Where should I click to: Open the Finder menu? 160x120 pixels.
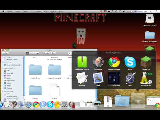[10, 11]
